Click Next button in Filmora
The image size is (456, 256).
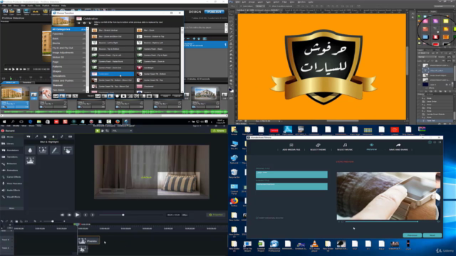tap(432, 235)
